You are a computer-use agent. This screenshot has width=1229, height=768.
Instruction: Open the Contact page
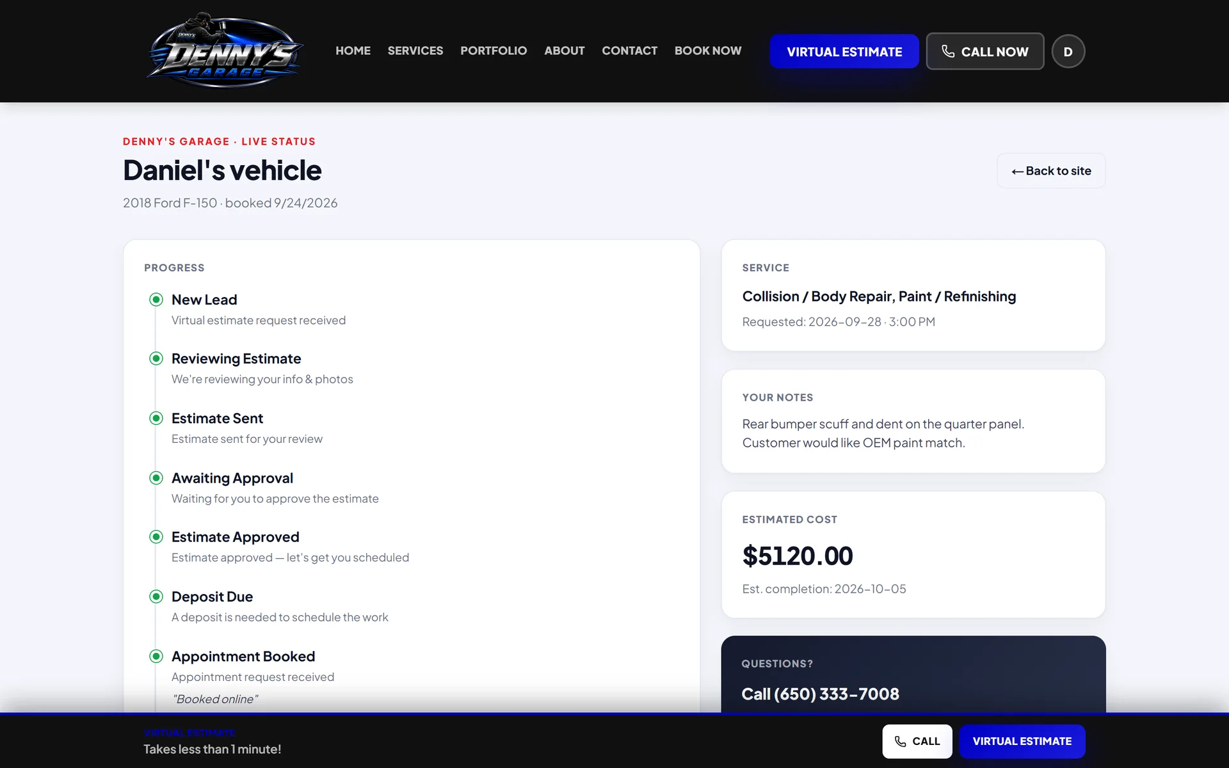(x=629, y=51)
